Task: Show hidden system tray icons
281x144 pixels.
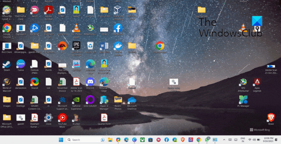Action: pyautogui.click(x=224, y=140)
